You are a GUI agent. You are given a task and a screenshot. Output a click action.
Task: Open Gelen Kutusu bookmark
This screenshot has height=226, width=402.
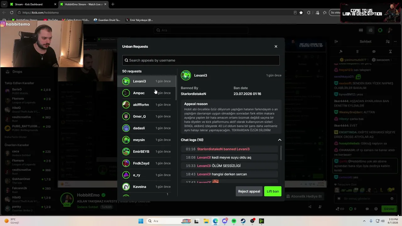(76, 20)
